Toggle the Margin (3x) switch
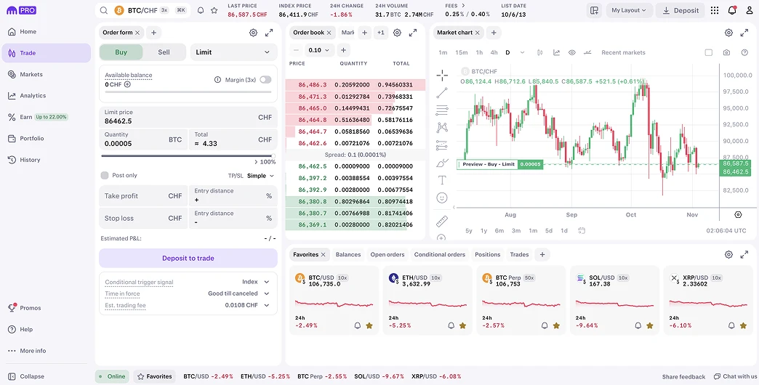Viewport: 759px width, 385px height. (265, 80)
